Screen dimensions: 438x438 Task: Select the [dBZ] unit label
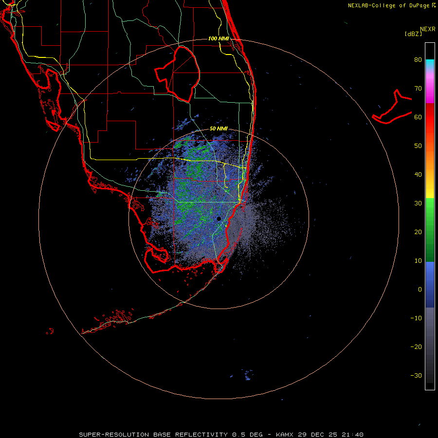[413, 34]
